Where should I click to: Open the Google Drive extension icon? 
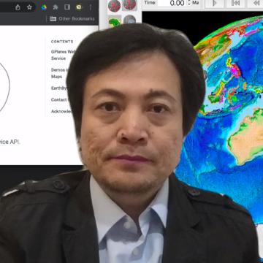(44, 7)
